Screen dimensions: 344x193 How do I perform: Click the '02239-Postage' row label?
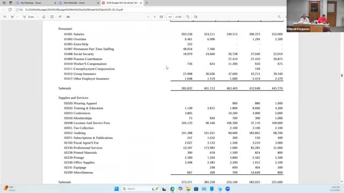click(x=74, y=158)
